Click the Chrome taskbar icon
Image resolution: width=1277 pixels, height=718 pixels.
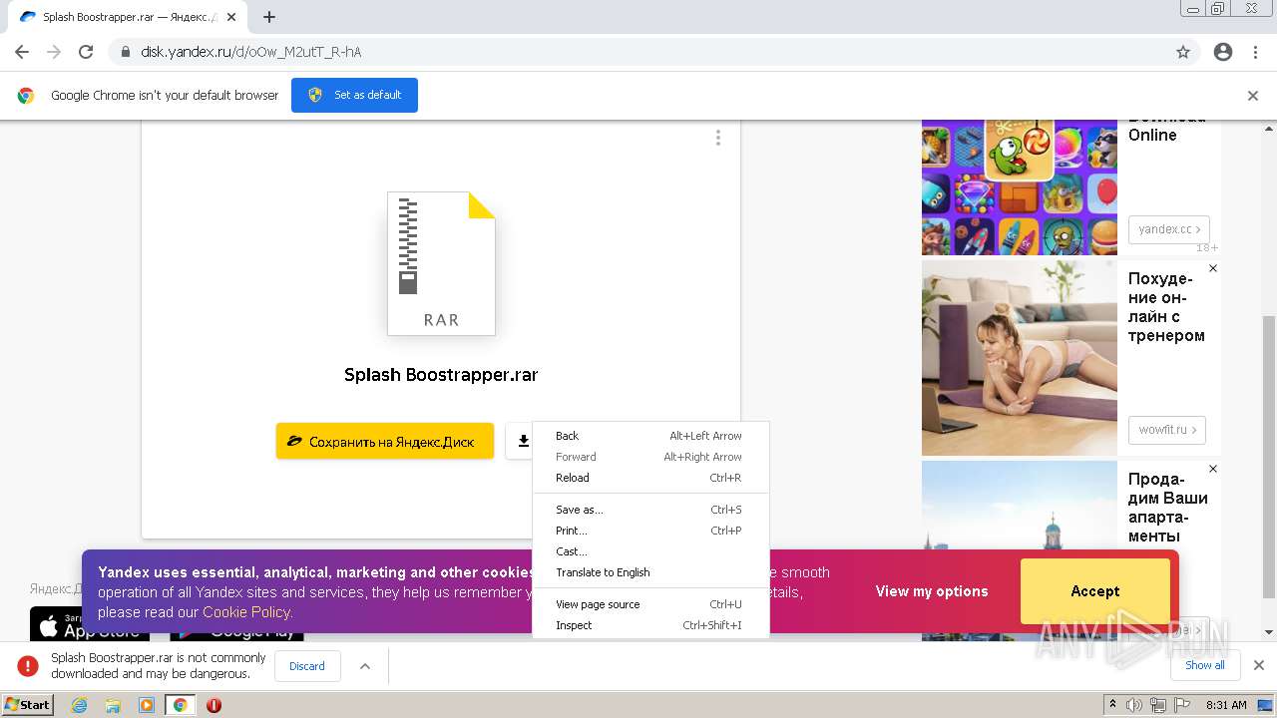coord(181,705)
